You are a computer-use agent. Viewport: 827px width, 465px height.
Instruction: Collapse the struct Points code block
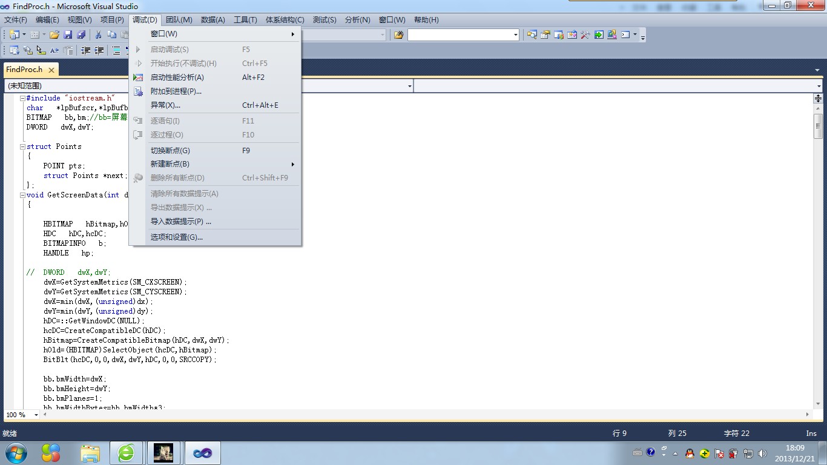click(22, 147)
